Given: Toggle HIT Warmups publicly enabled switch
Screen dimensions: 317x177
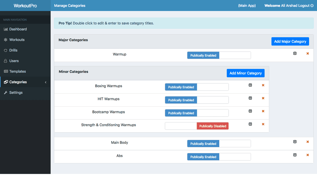Looking at the screenshot, I should tap(197, 100).
